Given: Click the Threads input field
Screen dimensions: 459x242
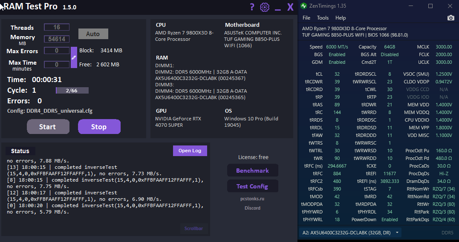Looking at the screenshot, I should [57, 27].
